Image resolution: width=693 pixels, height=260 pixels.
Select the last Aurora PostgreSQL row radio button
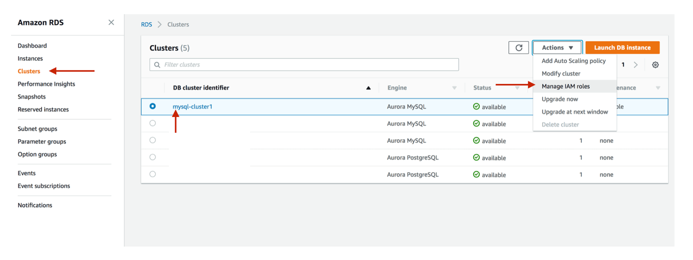coord(153,174)
